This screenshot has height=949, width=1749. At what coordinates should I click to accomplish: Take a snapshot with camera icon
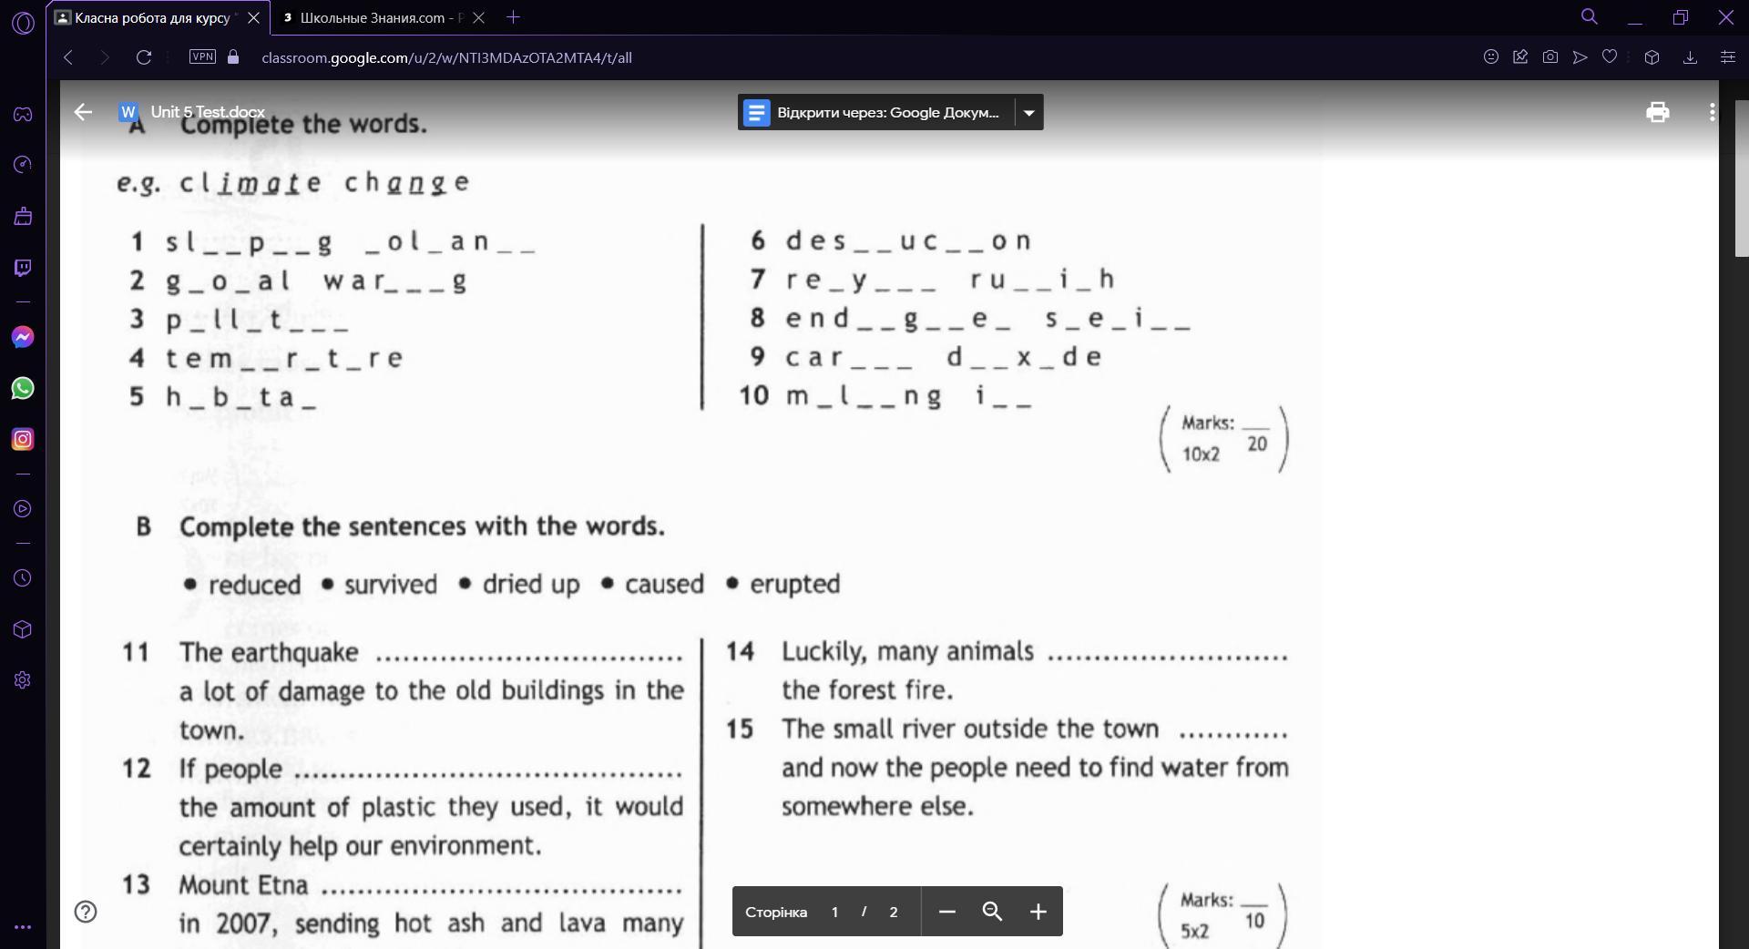(x=1550, y=56)
